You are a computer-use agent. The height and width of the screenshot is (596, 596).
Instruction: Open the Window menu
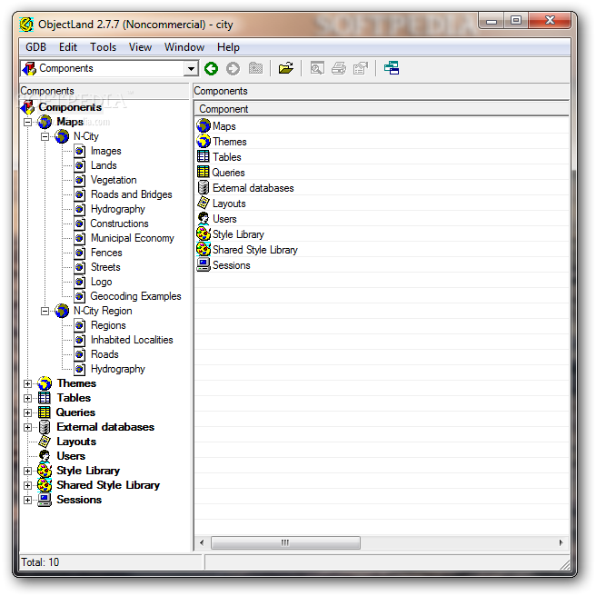tap(184, 47)
